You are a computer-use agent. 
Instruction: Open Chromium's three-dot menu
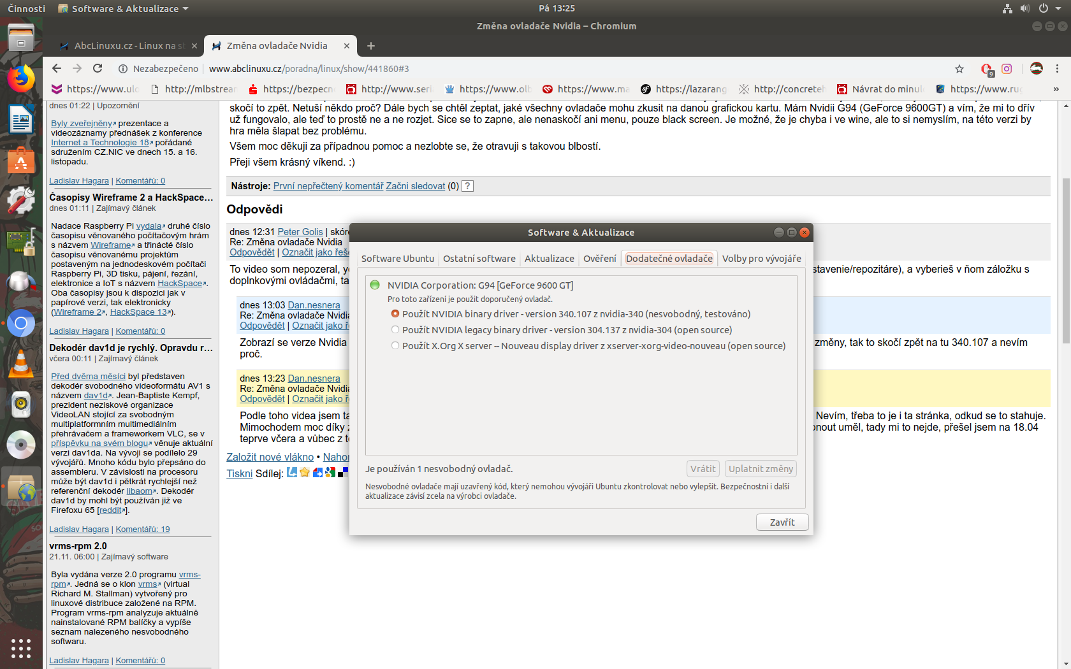1057,68
